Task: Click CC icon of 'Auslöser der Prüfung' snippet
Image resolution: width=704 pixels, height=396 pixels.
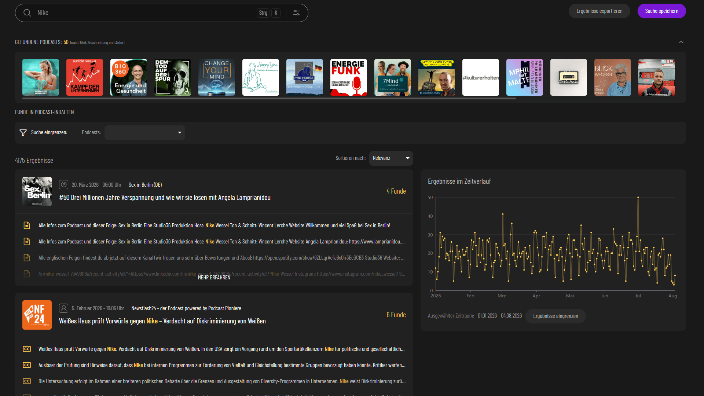Action: (x=27, y=365)
